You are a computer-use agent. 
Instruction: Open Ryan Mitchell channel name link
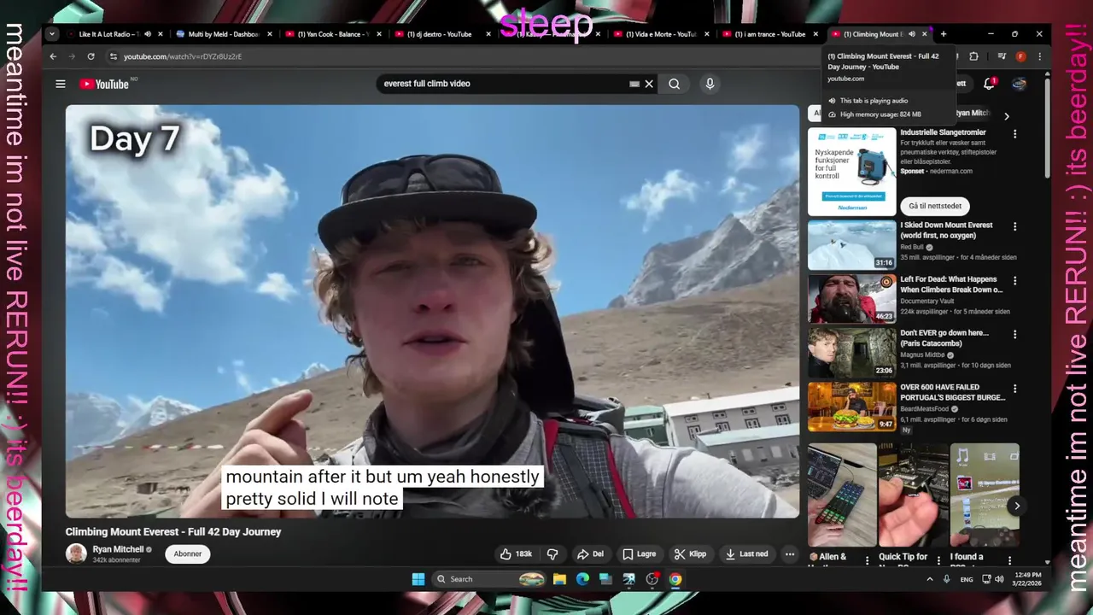click(119, 549)
